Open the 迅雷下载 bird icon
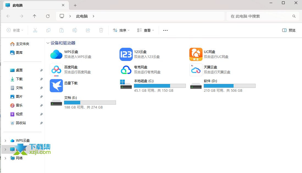 pos(56,86)
